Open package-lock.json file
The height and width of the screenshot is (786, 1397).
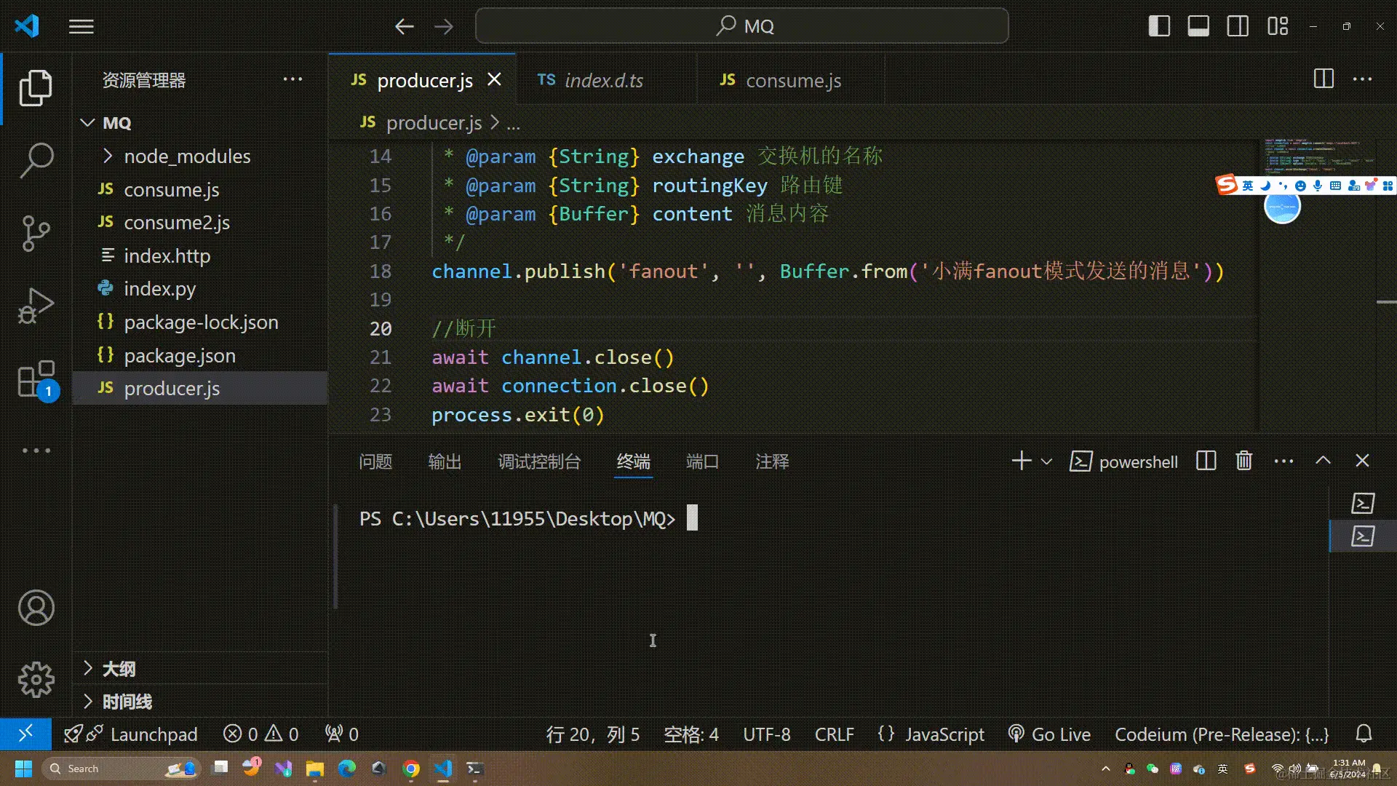[x=200, y=322]
